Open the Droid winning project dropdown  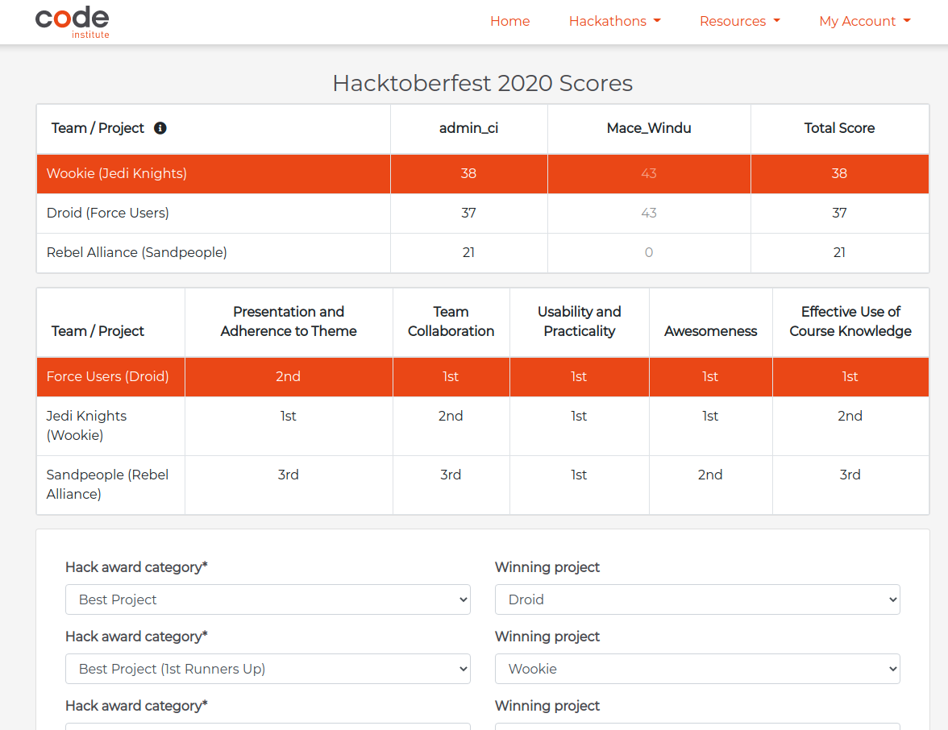coord(697,599)
